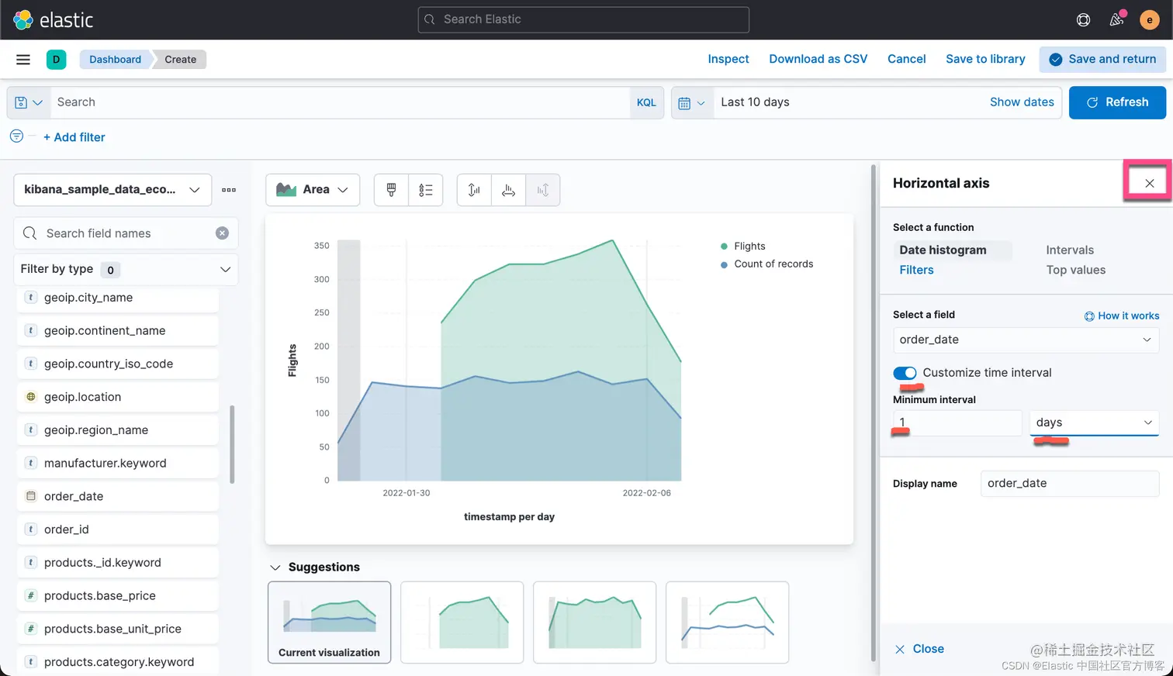Open the newsfeed icon in header
The image size is (1173, 676).
pyautogui.click(x=1117, y=19)
